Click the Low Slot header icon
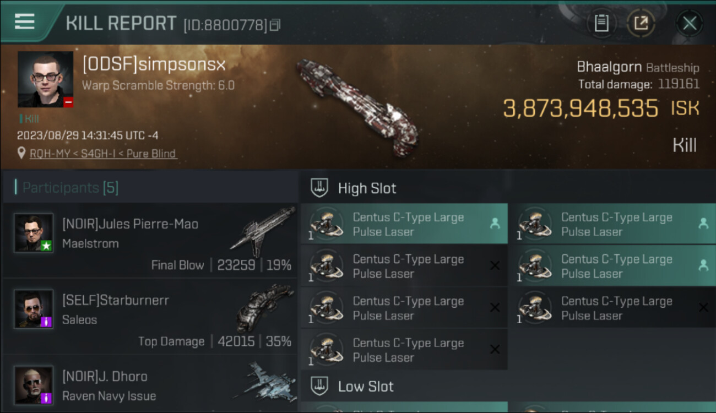 click(319, 386)
